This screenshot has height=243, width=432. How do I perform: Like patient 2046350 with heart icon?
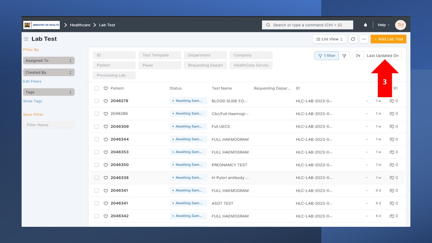coord(106,165)
